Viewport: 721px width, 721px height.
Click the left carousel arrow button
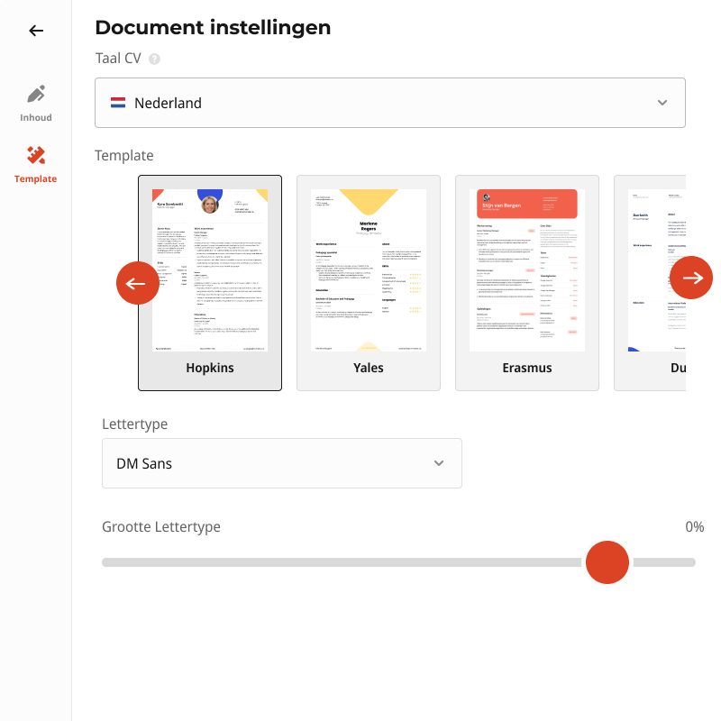point(138,283)
